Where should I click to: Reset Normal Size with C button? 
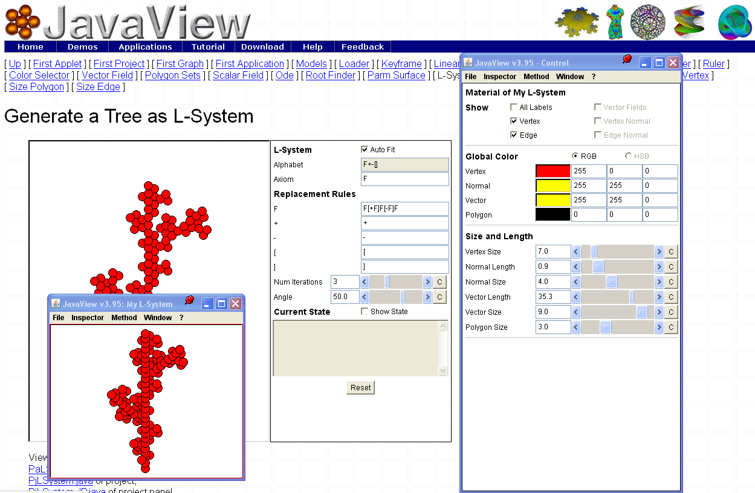tap(671, 282)
